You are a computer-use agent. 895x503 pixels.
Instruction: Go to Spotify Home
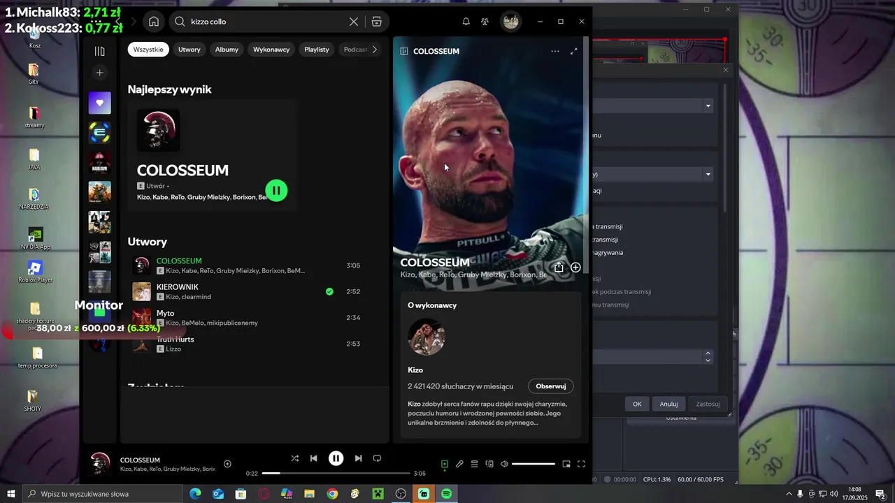point(154,22)
